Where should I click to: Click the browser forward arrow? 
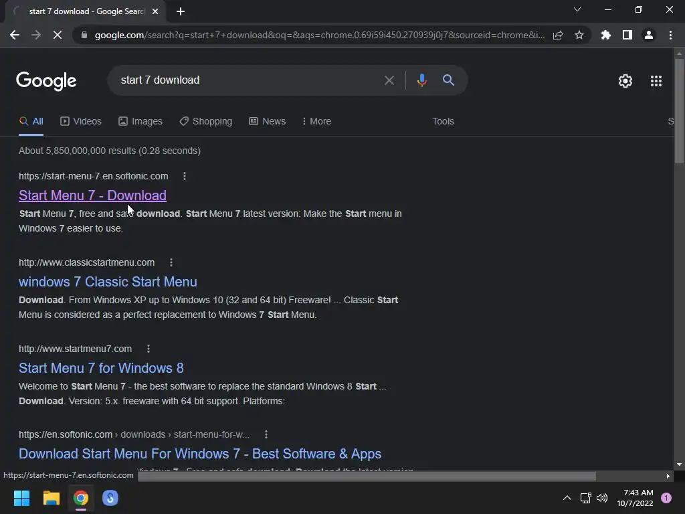pos(36,35)
